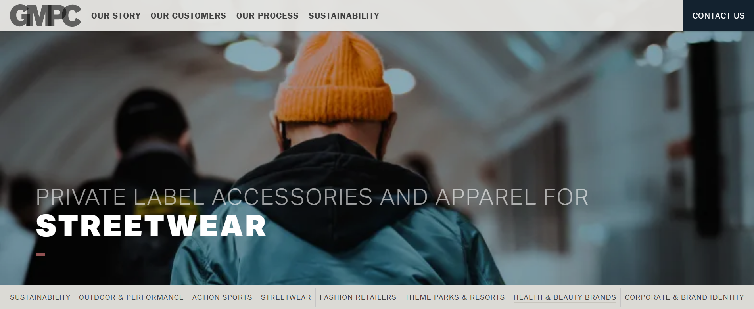Image resolution: width=754 pixels, height=309 pixels.
Task: Click the Contact Us button
Action: (718, 16)
